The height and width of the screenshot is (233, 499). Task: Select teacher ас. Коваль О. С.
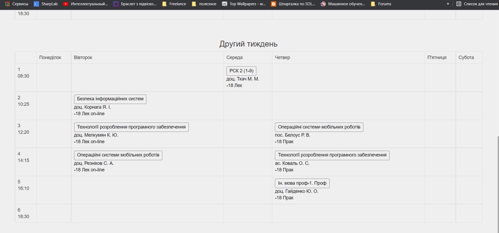click(x=292, y=163)
